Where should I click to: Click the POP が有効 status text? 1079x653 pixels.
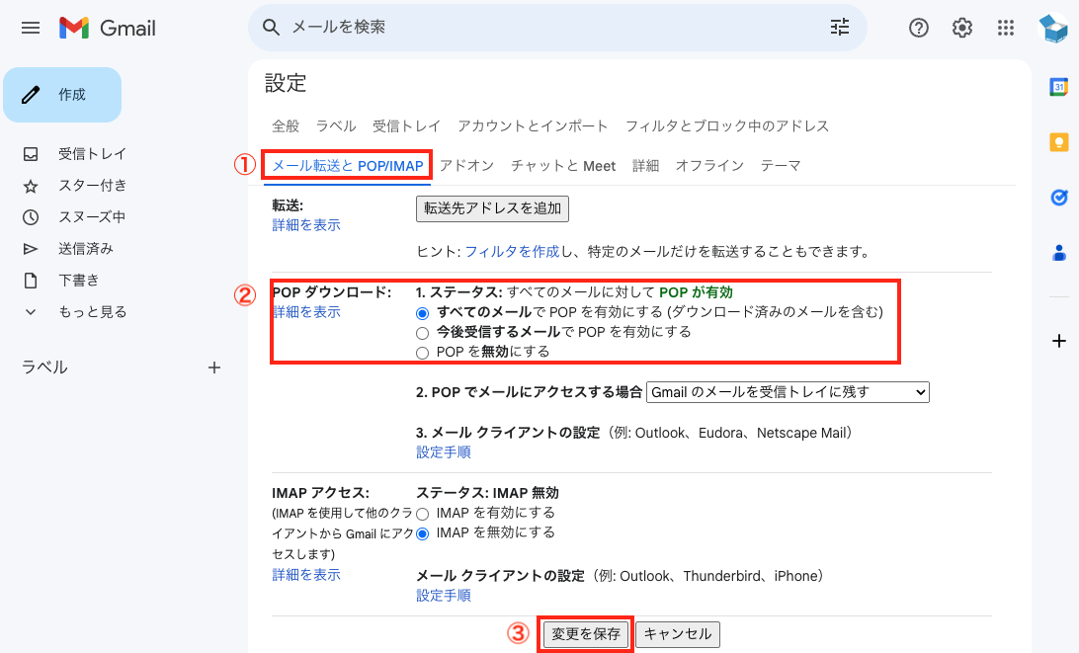(x=696, y=292)
